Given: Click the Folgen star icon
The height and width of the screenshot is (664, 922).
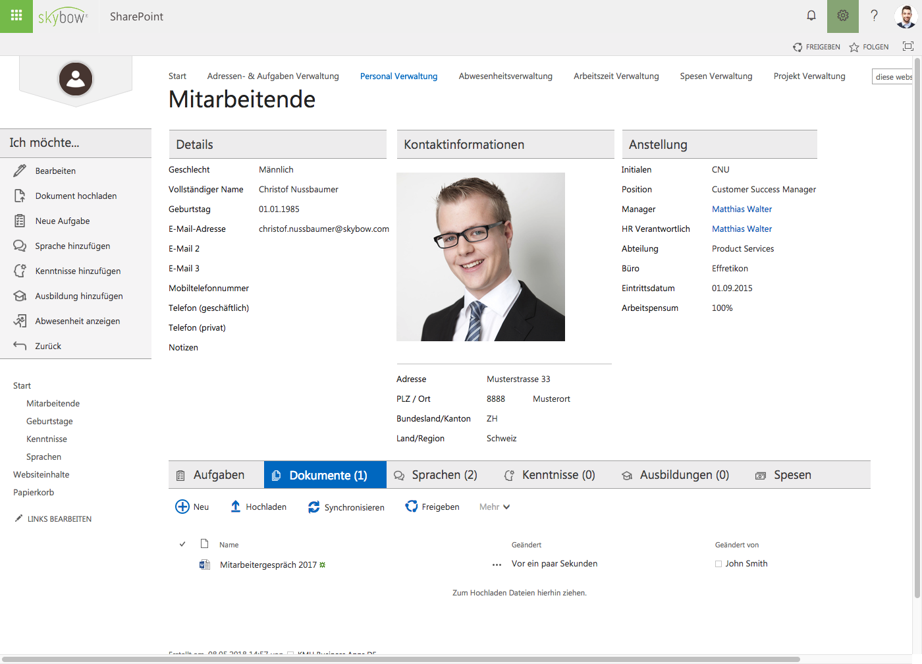Looking at the screenshot, I should pos(854,47).
